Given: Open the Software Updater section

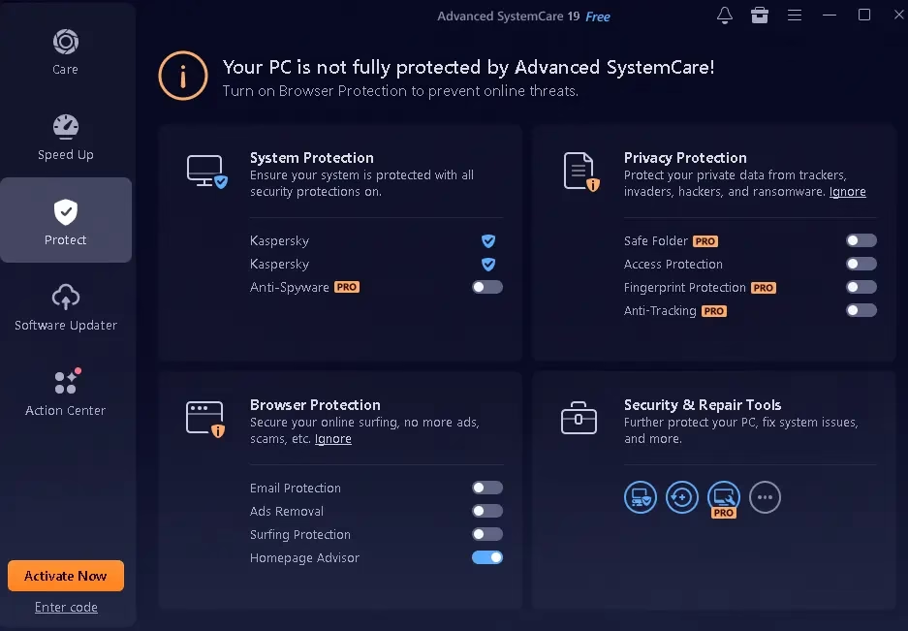Looking at the screenshot, I should pyautogui.click(x=66, y=307).
